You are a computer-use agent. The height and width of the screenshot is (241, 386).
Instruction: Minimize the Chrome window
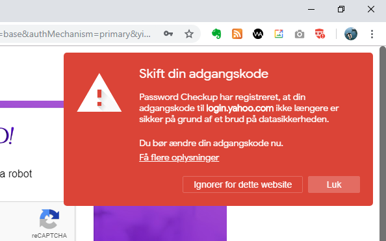pyautogui.click(x=311, y=9)
